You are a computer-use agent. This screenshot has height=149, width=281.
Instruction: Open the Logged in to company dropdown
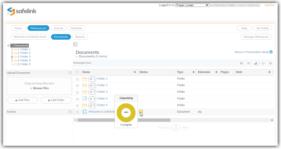(192, 5)
